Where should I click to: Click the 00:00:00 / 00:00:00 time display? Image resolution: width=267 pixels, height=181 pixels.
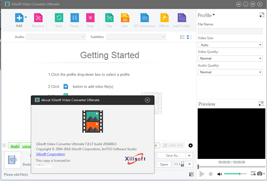(x=232, y=162)
